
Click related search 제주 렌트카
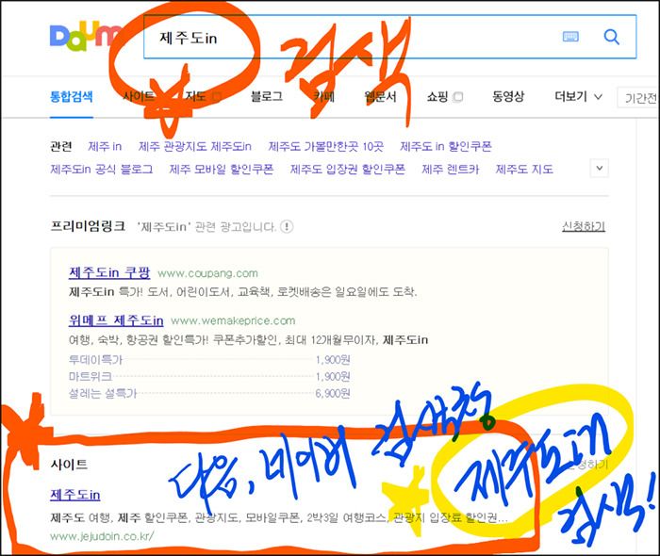(451, 169)
